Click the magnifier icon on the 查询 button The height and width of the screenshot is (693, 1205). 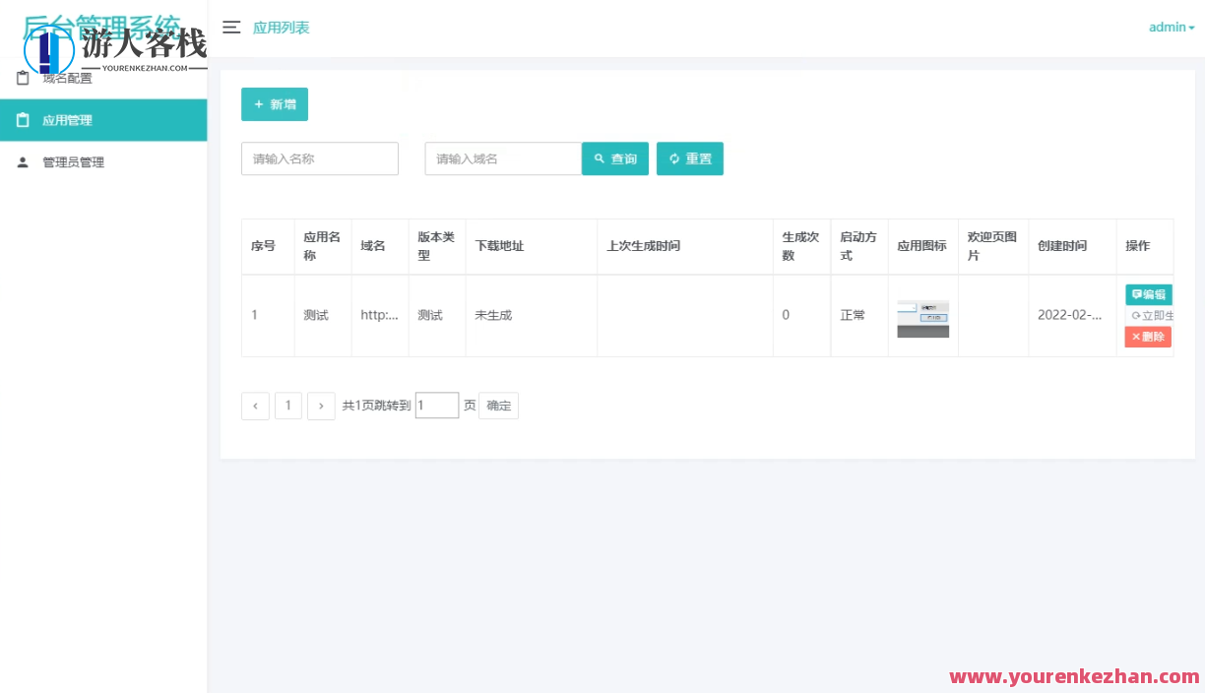(x=599, y=157)
